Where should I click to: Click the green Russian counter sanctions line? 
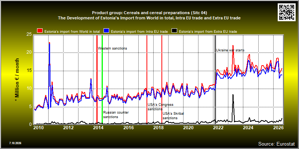102,79
